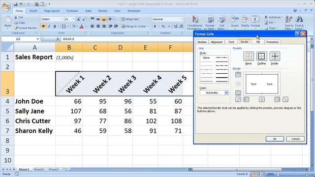
Task: Select Sheet2 worksheet tab
Action: 39,169
